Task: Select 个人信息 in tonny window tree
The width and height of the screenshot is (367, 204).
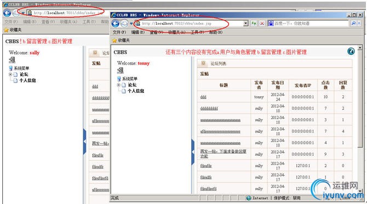Action: [136, 91]
